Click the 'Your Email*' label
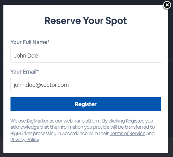Image resolution: width=173 pixels, height=157 pixels. tap(24, 72)
